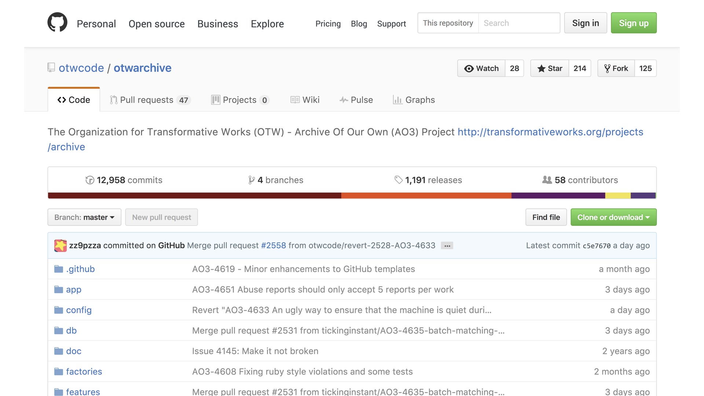
Task: Open the factories folder name link
Action: [x=84, y=372]
